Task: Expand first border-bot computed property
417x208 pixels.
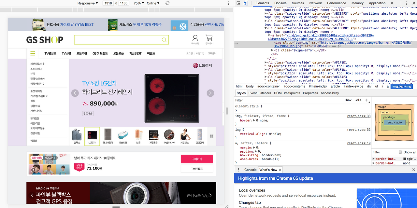Action: (x=374, y=159)
